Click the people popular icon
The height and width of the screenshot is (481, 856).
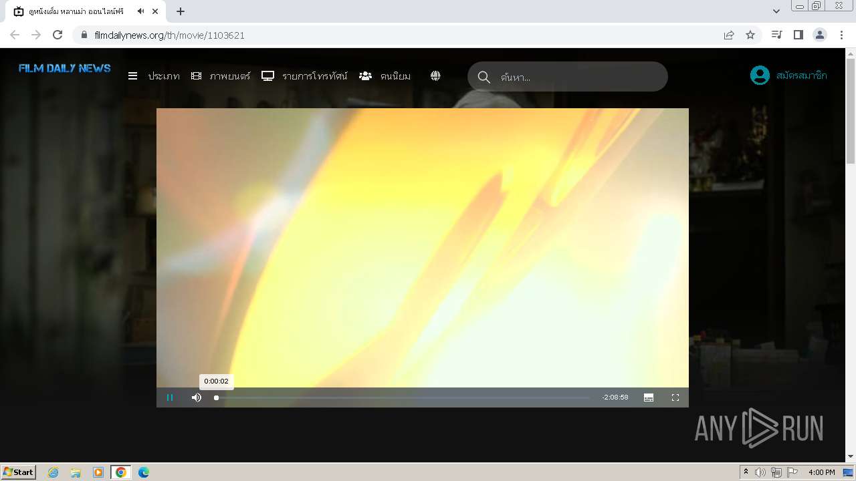pyautogui.click(x=365, y=76)
